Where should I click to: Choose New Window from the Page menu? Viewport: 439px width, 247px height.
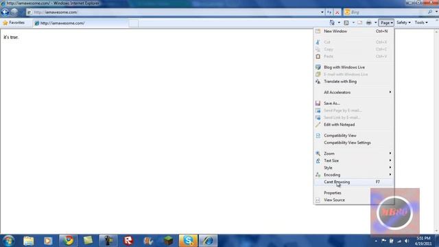coord(354,31)
